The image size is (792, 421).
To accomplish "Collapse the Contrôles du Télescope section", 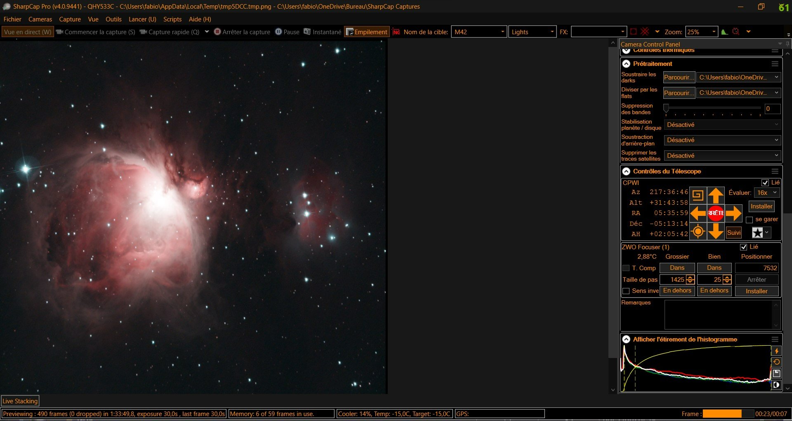I will 626,171.
